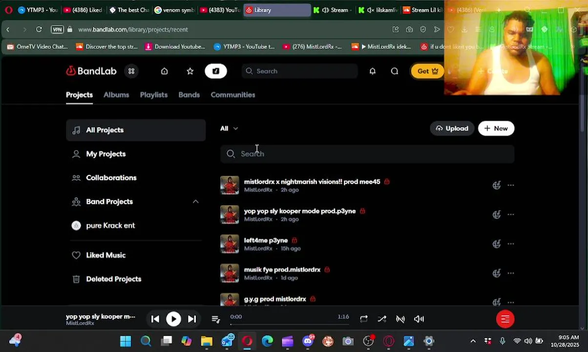Open more options for musik fye row
This screenshot has height=352, width=588.
511,273
